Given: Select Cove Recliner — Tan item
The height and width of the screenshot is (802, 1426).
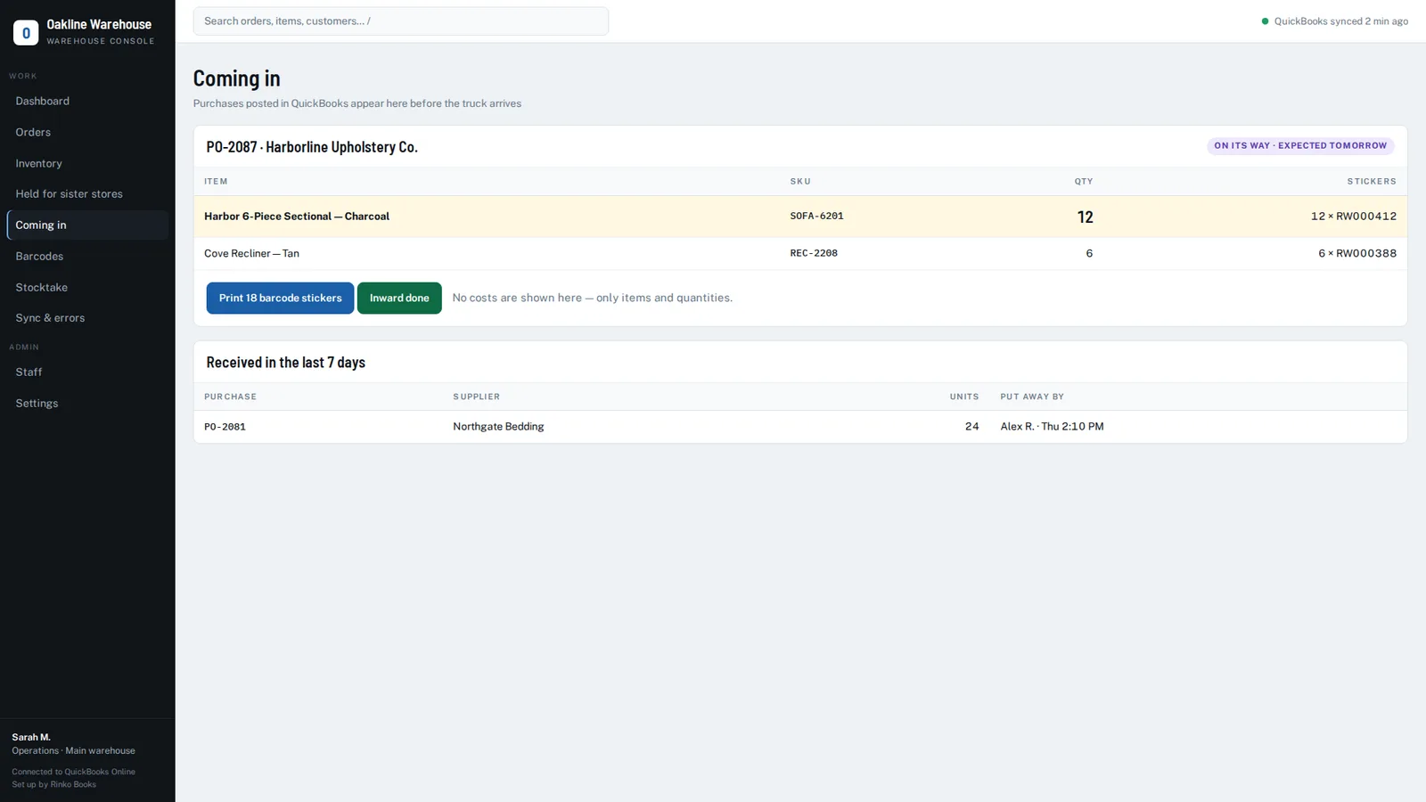Looking at the screenshot, I should pos(251,254).
